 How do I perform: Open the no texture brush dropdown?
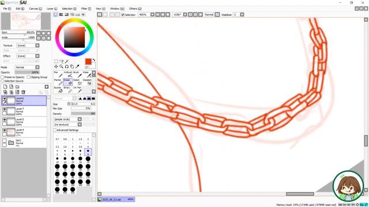click(x=80, y=124)
